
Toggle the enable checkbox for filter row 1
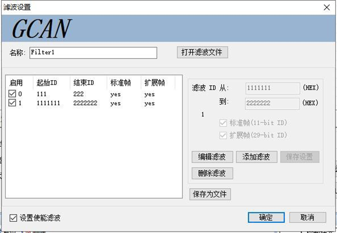12,103
